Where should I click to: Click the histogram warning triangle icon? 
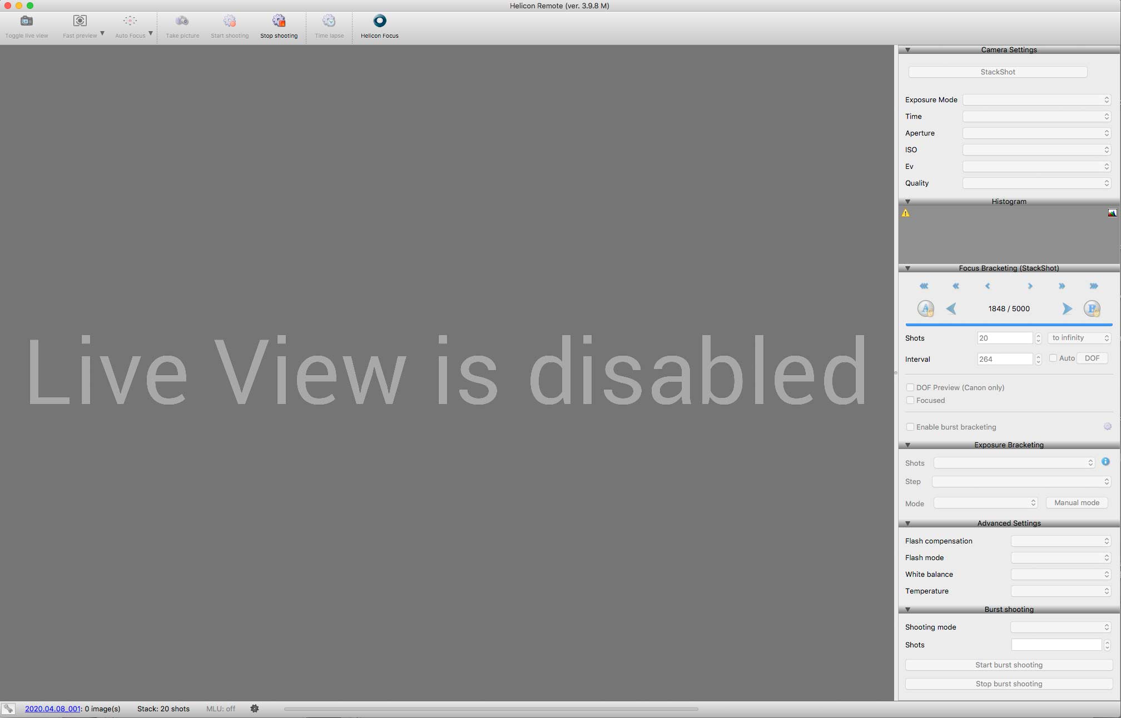coord(906,213)
